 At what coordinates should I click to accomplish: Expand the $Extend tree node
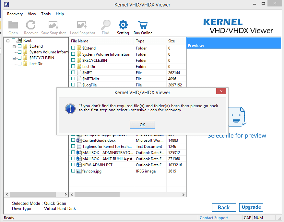pos(14,47)
